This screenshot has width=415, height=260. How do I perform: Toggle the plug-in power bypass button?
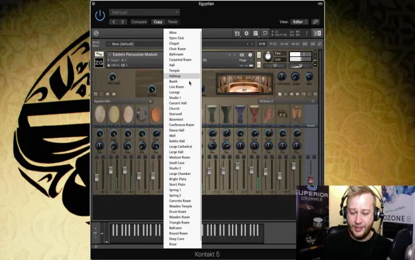pyautogui.click(x=100, y=15)
